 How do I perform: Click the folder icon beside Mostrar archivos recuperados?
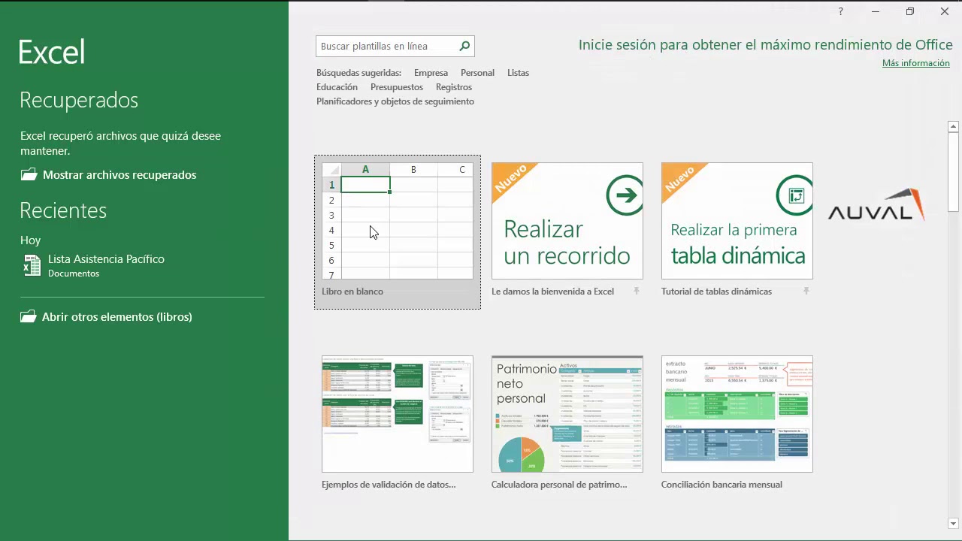point(29,174)
